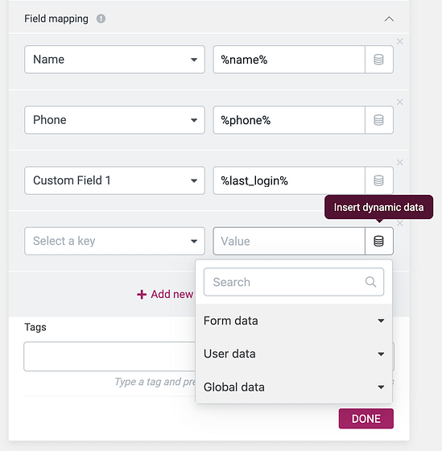
Task: Click the Add new link
Action: [x=165, y=294]
